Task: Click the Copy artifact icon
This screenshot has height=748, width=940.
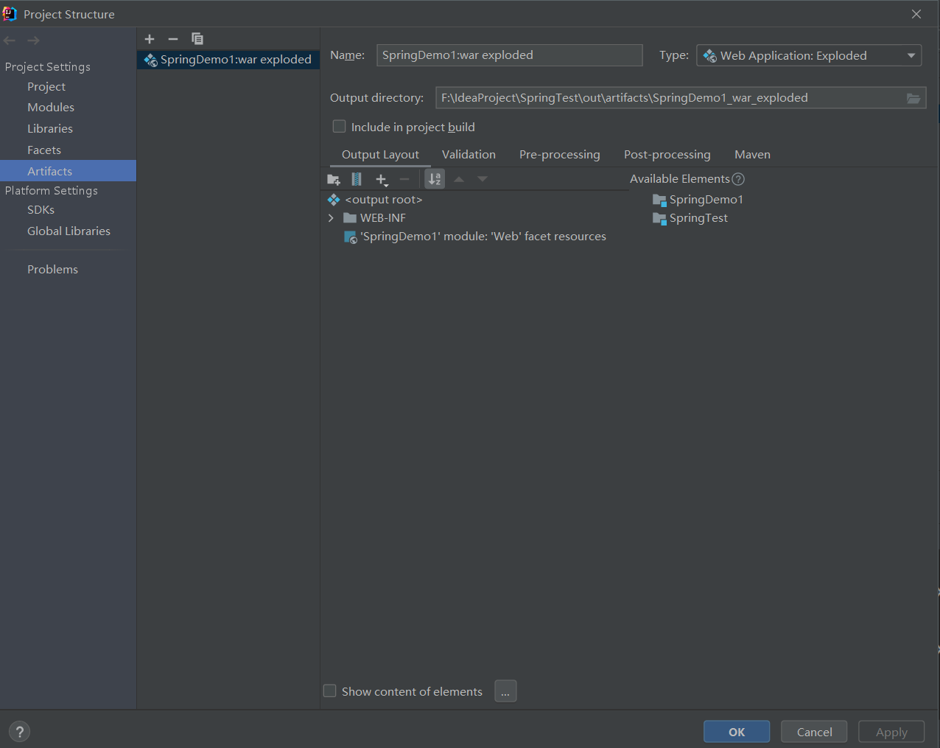Action: [197, 39]
